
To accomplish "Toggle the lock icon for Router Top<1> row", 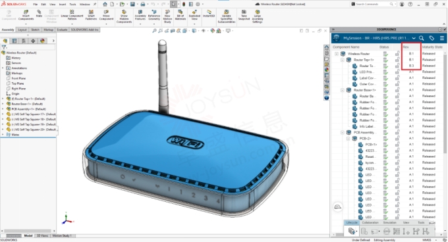I will pyautogui.click(x=397, y=60).
